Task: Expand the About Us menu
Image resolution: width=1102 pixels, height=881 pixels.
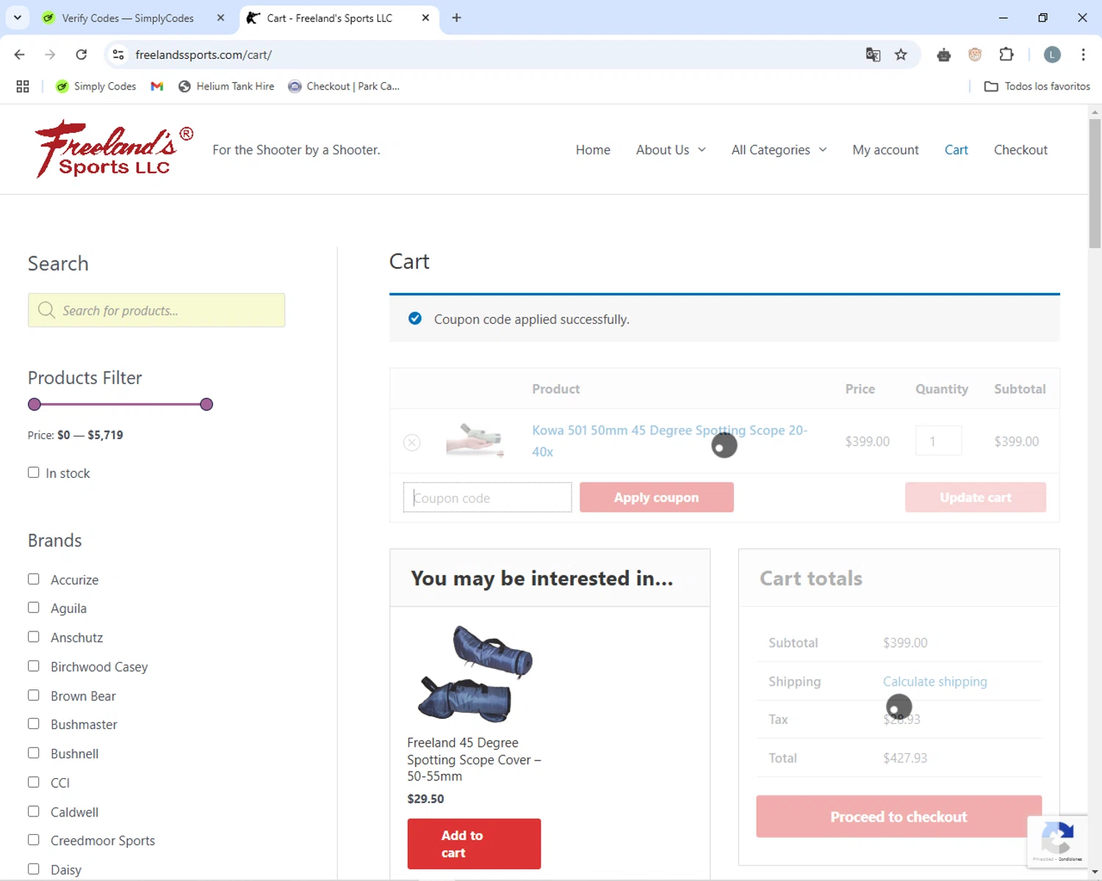Action: [671, 150]
